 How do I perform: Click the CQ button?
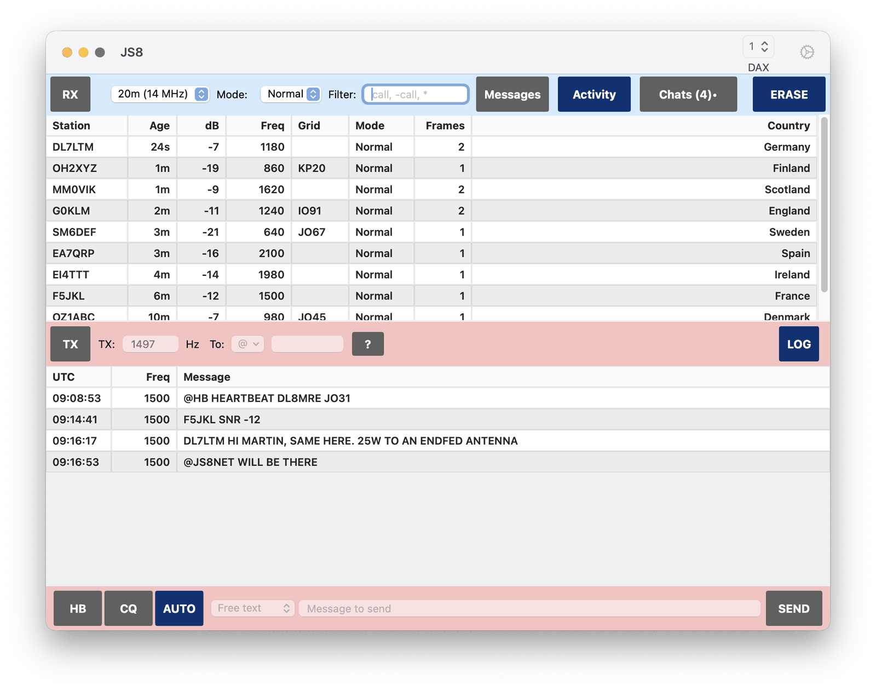tap(129, 608)
